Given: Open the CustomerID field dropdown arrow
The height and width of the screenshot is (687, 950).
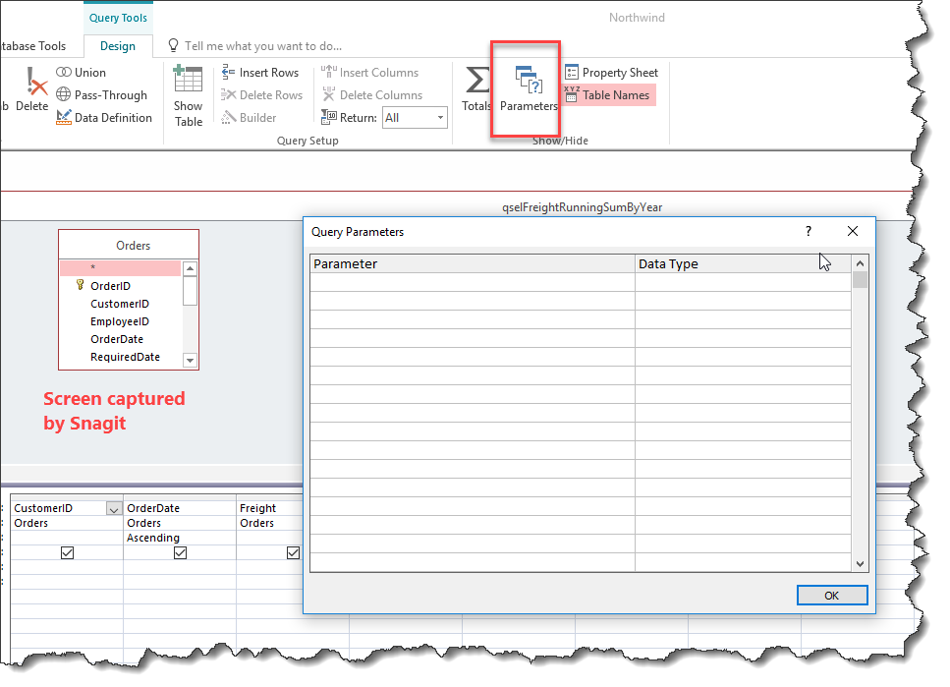Looking at the screenshot, I should tap(113, 509).
